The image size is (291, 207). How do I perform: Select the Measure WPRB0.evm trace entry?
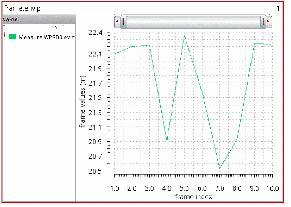click(47, 37)
